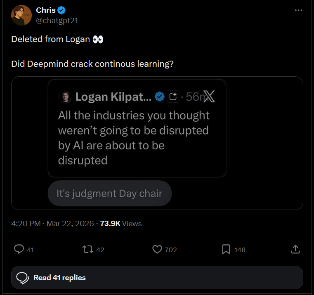This screenshot has width=314, height=295.
Task: Open the three-dot more options menu
Action: point(299,10)
